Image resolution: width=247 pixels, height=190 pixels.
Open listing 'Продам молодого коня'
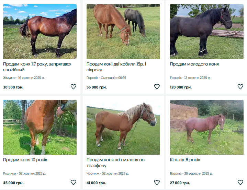194,64
